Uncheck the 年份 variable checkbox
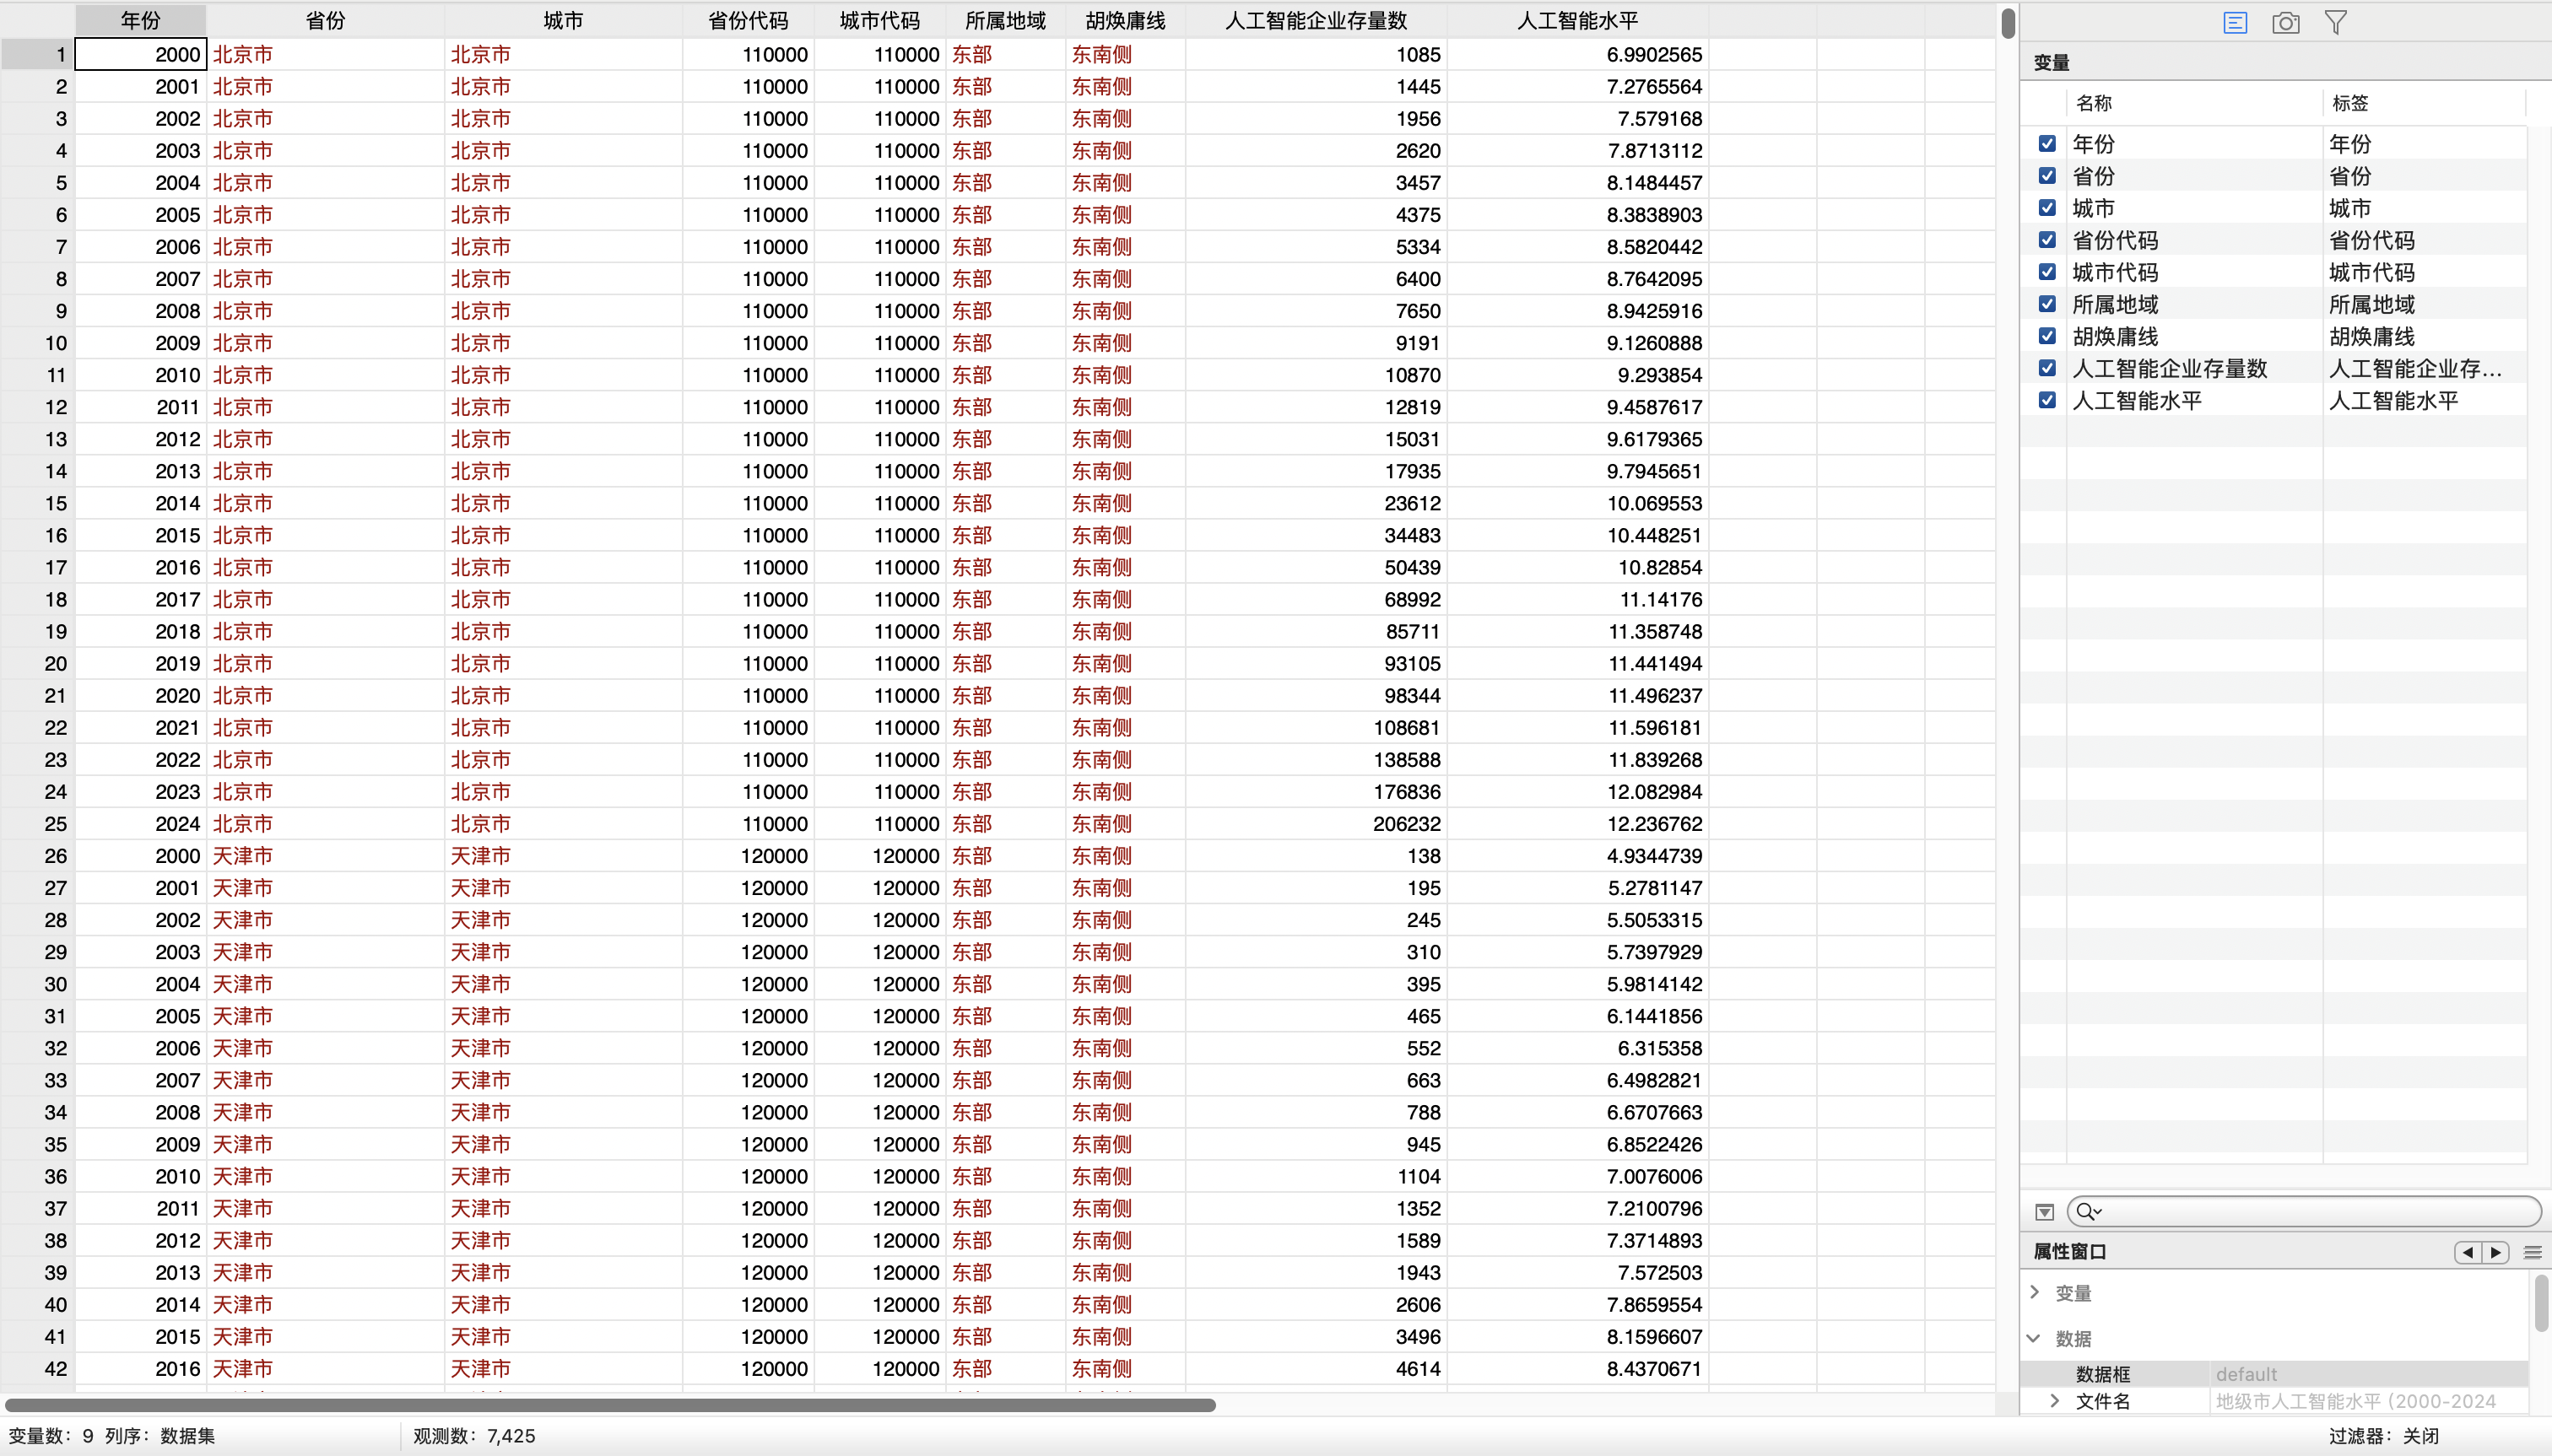Viewport: 2552px width, 1456px height. pyautogui.click(x=2046, y=144)
